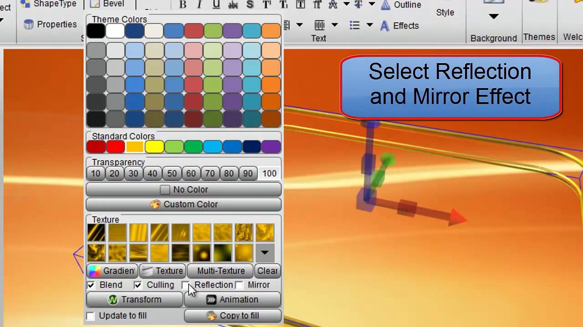The image size is (583, 327).
Task: Toggle Italic text formatting
Action: tap(199, 5)
